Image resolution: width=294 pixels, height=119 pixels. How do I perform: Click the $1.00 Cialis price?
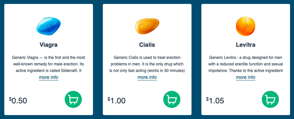(116, 101)
